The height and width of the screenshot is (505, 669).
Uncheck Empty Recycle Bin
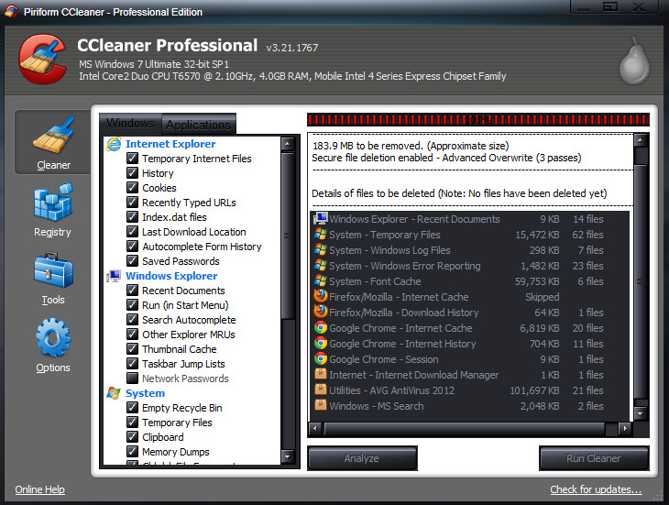[x=132, y=407]
